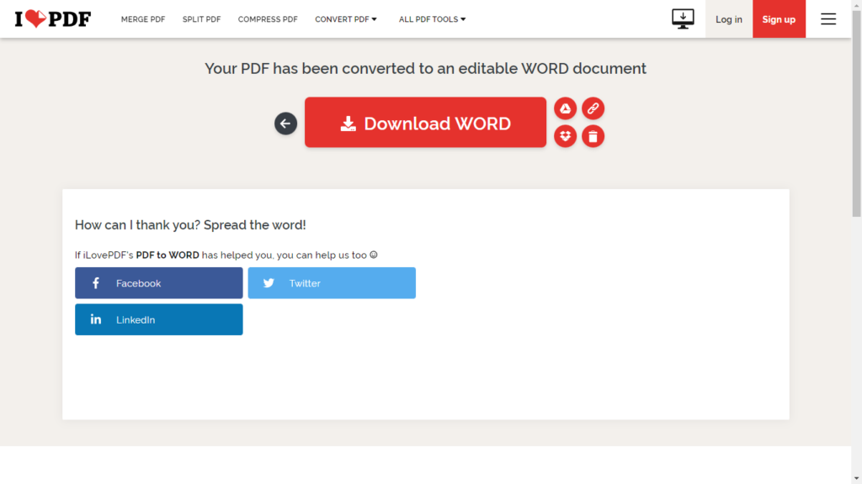The width and height of the screenshot is (862, 484).
Task: Click the back arrow circle icon
Action: point(285,124)
